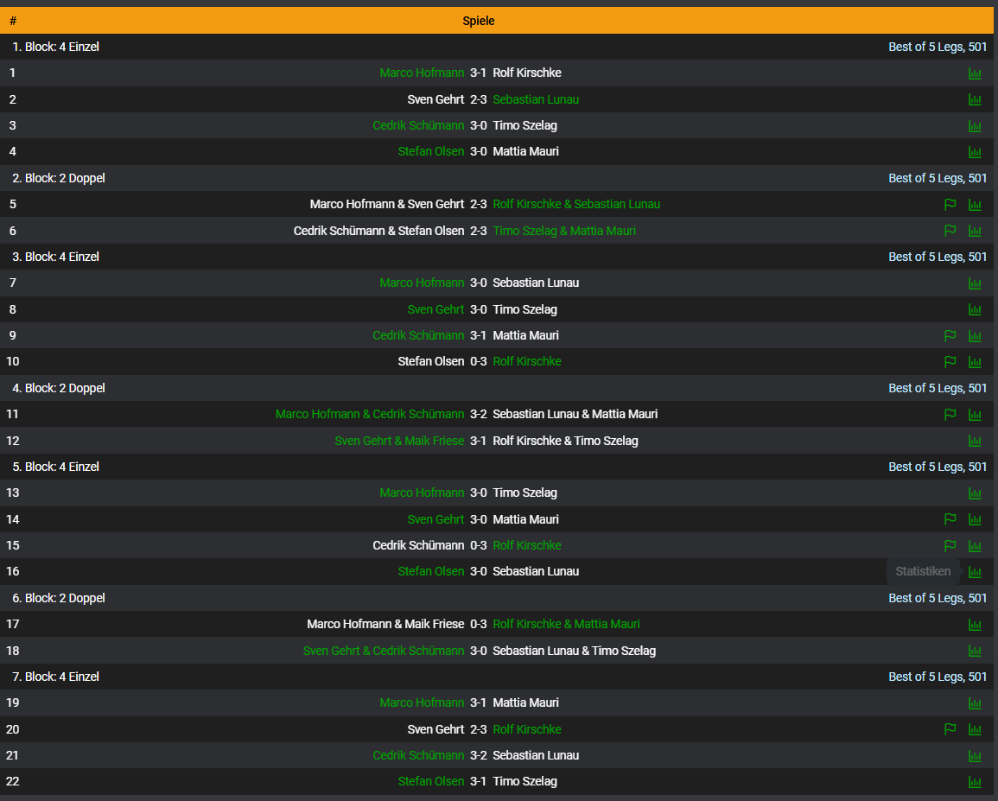Click the '1. Block: 4 Einzel' header row
998x801 pixels.
point(55,47)
